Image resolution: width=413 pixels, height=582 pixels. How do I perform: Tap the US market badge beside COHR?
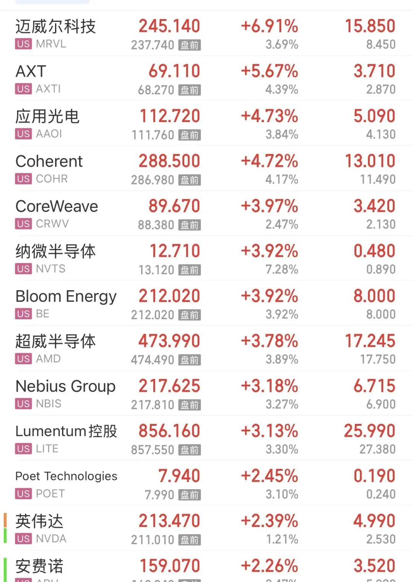coord(23,179)
